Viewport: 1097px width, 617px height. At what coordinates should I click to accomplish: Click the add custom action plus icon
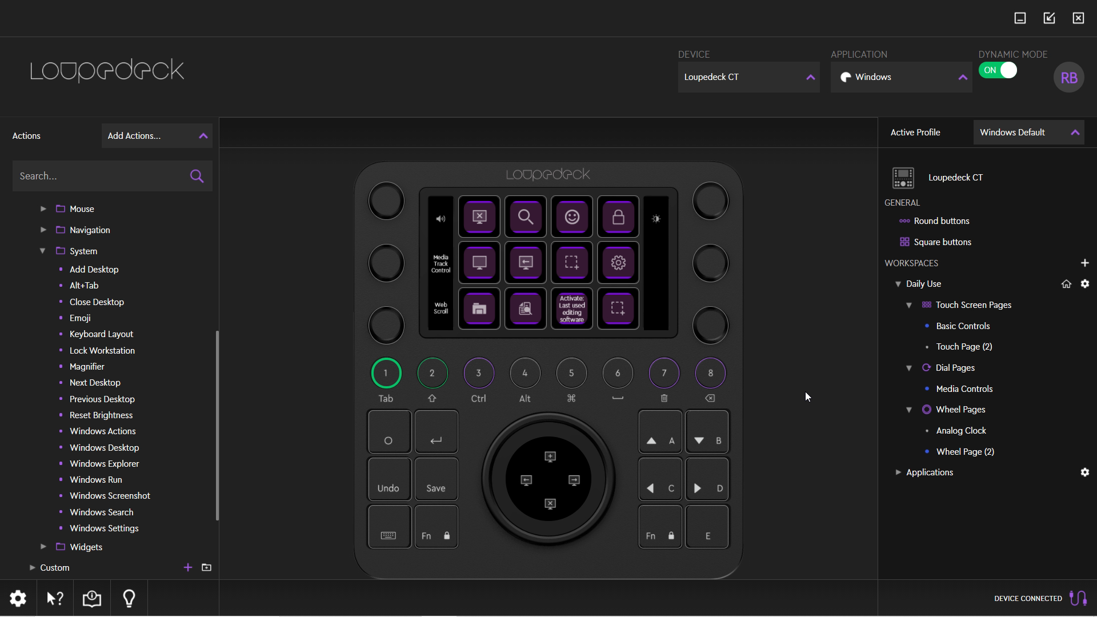pos(187,567)
